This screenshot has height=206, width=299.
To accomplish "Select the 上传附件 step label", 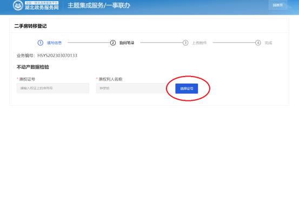I will (x=200, y=43).
